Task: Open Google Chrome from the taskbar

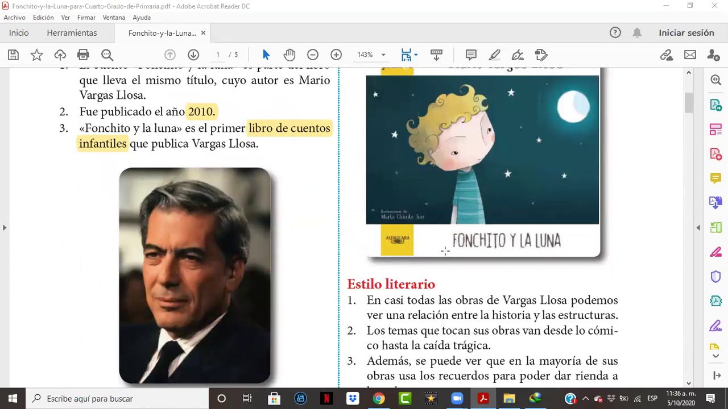Action: point(379,398)
